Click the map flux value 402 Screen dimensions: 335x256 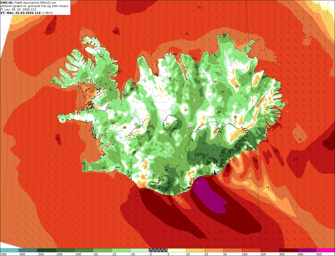[x=147, y=191]
